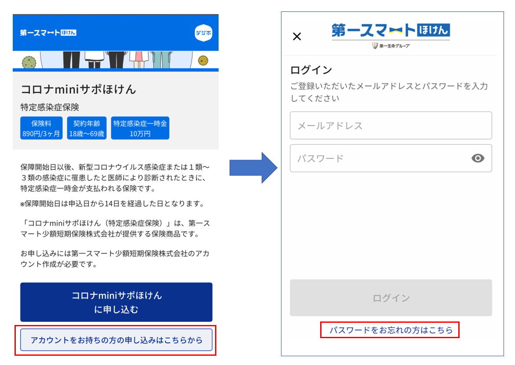
Task: Click コロナminiサポほけんに申し込む button
Action: pyautogui.click(x=116, y=302)
